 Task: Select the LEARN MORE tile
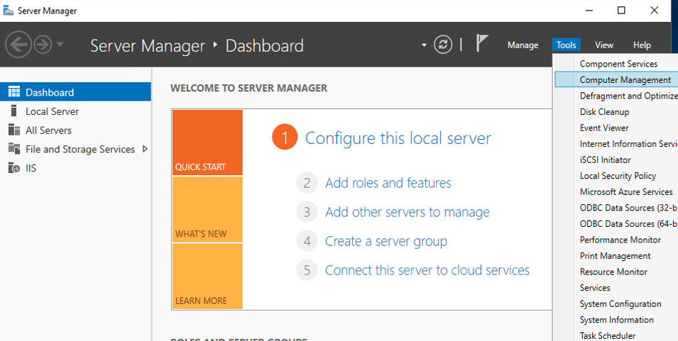(x=207, y=276)
